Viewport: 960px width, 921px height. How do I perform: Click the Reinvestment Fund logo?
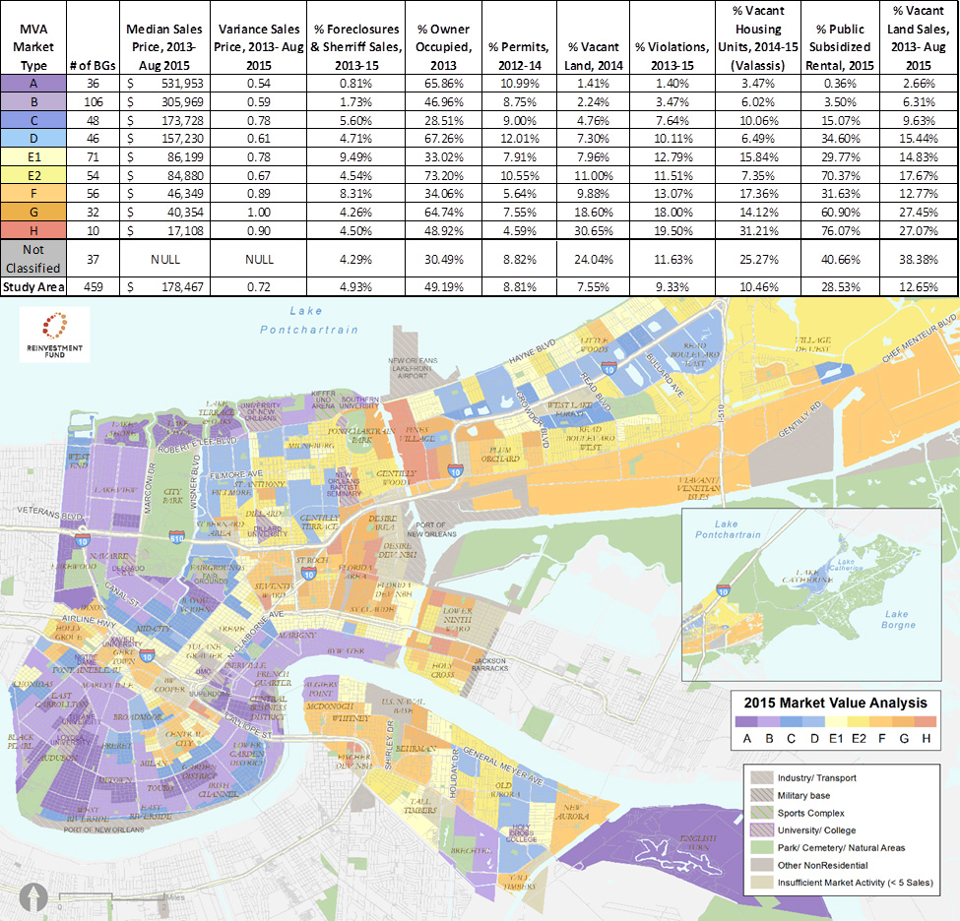(54, 335)
